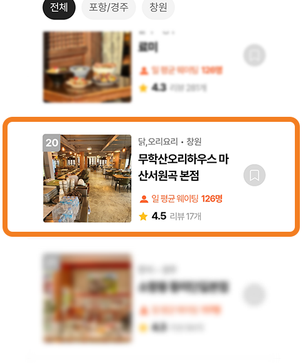Open the 무학산오리하우스 interior photo thumbnail
Viewport: 303px width, 363px height.
coord(87,178)
